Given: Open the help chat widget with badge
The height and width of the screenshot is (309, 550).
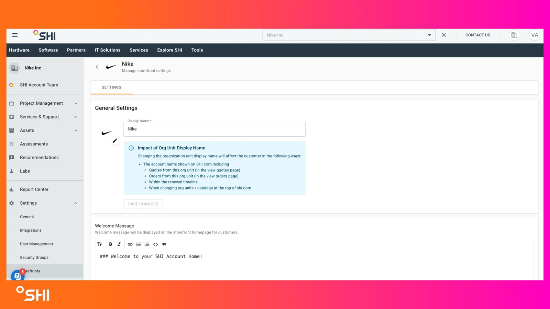Looking at the screenshot, I should tap(18, 275).
